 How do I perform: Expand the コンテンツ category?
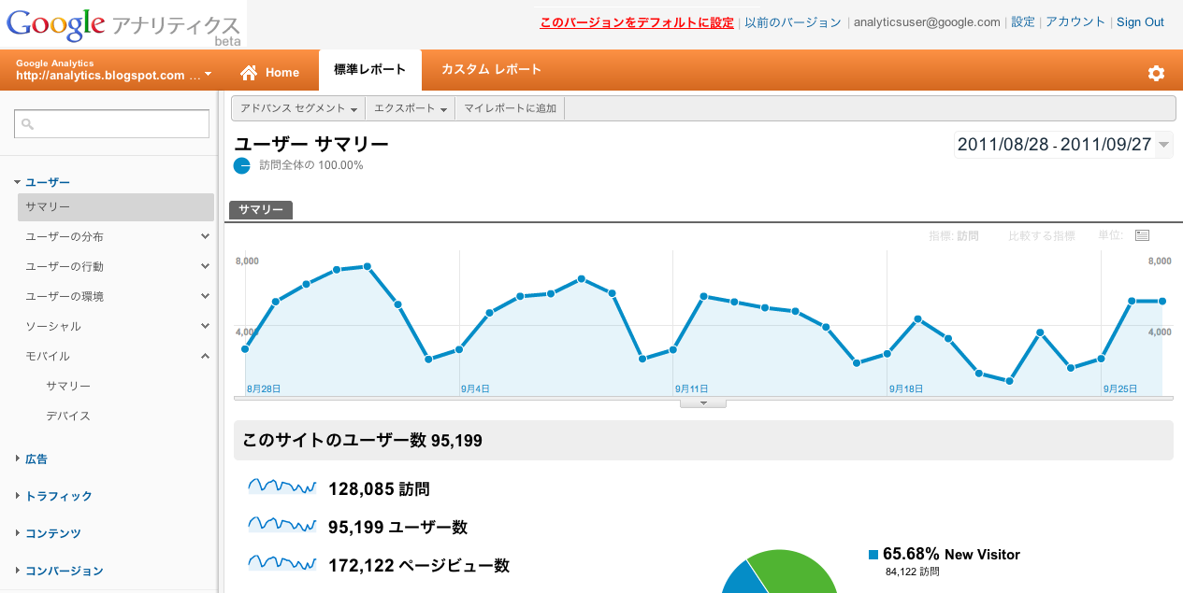18,533
